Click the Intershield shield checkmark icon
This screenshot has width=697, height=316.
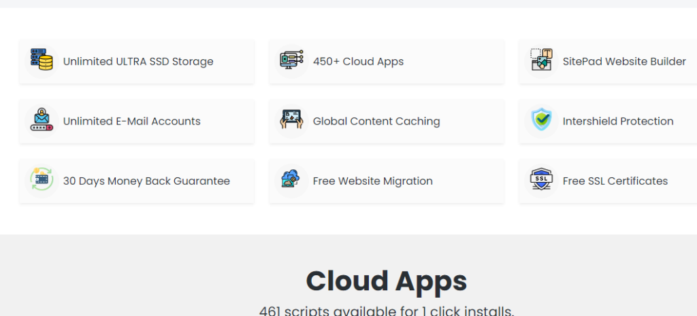(541, 119)
